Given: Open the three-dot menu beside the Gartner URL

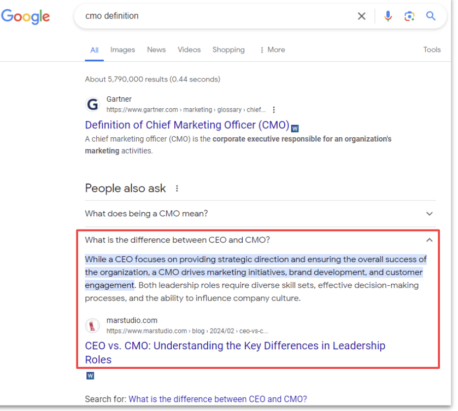Looking at the screenshot, I should coord(274,109).
